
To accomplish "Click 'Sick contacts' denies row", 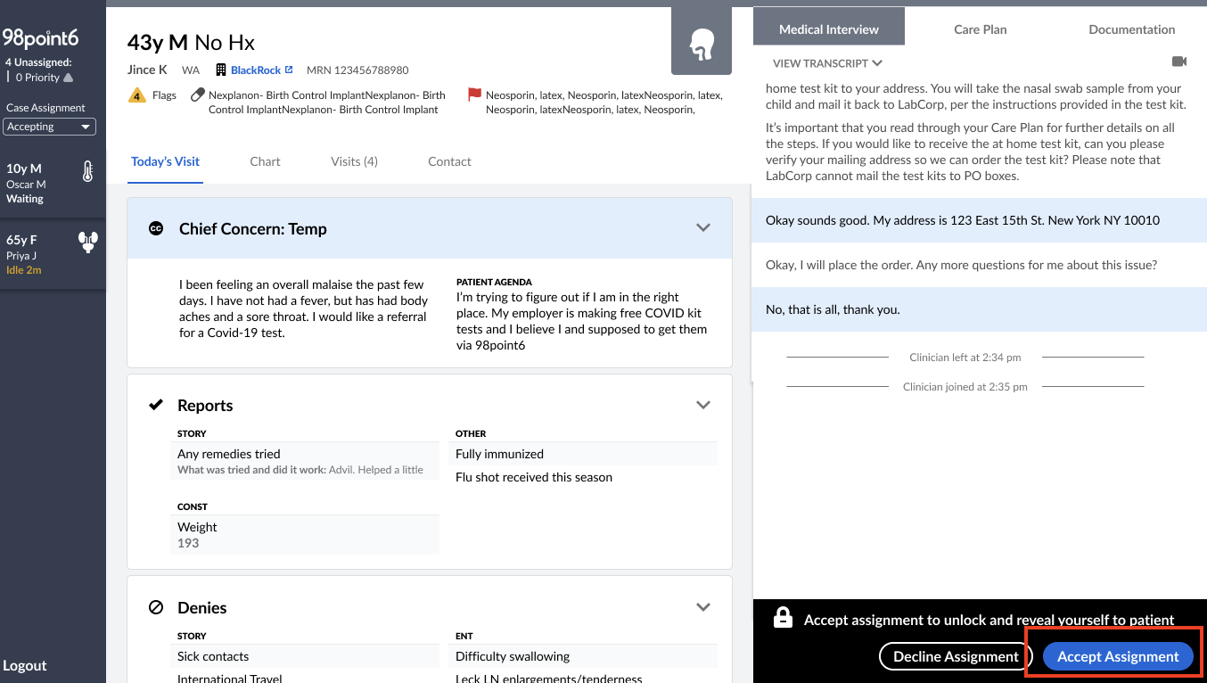I will pyautogui.click(x=305, y=656).
